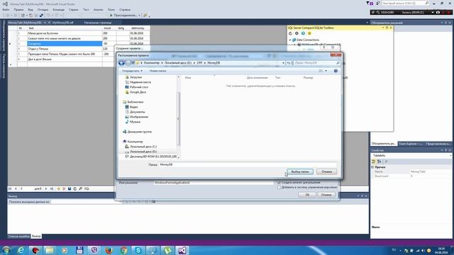The width and height of the screenshot is (454, 255).
Task: Click 'OK' in project creation dialog
Action: (307, 195)
